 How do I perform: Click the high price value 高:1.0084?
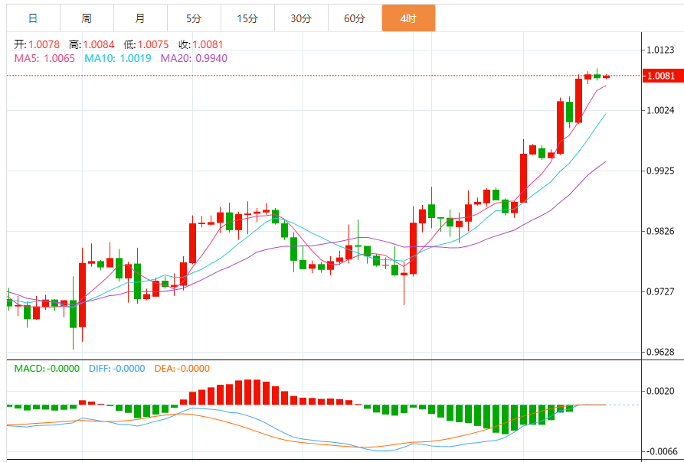(x=92, y=44)
